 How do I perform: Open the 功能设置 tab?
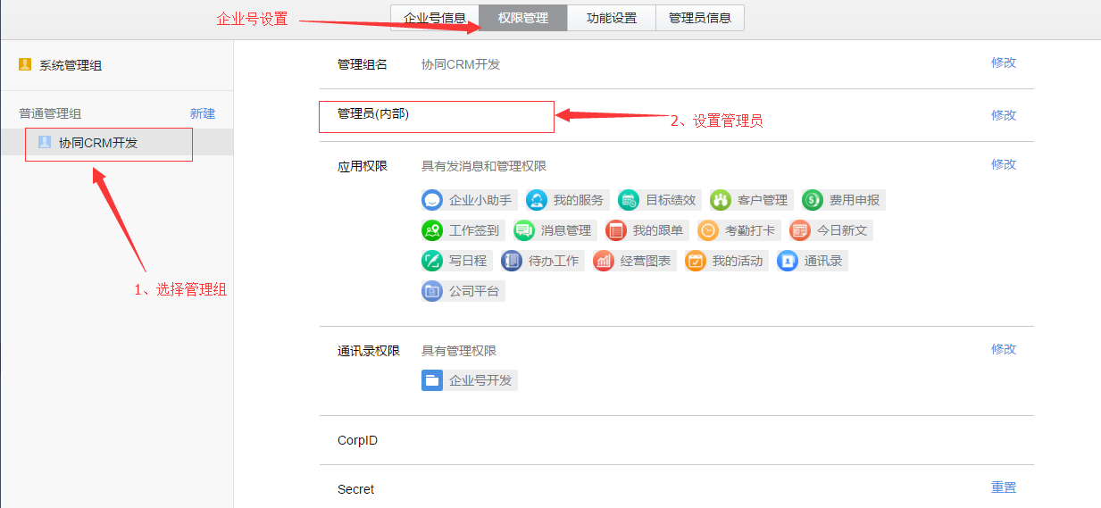coord(612,18)
